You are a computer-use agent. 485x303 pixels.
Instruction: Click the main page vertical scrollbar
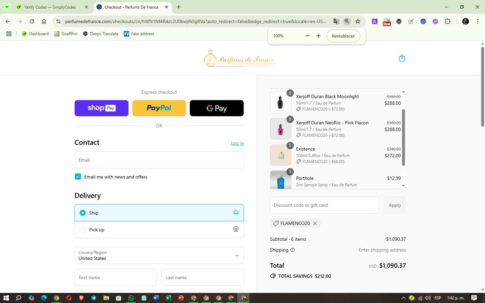click(482, 87)
